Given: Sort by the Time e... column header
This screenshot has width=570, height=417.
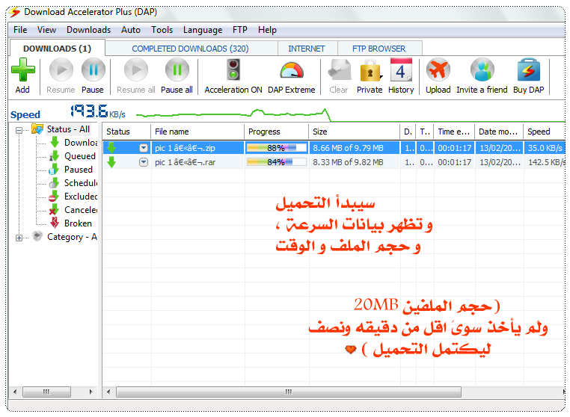Looking at the screenshot, I should pos(454,132).
